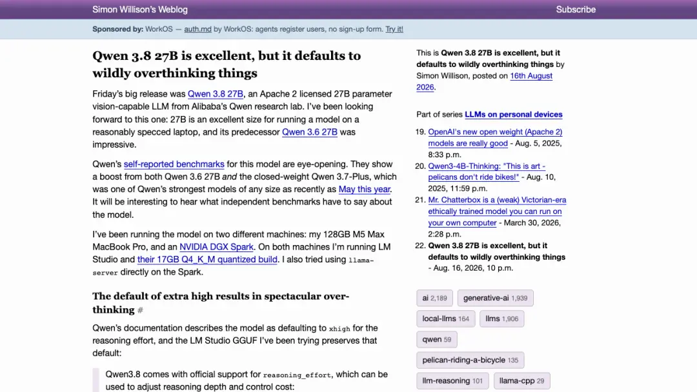Select the 'qwen' tag
This screenshot has width=697, height=392.
436,340
